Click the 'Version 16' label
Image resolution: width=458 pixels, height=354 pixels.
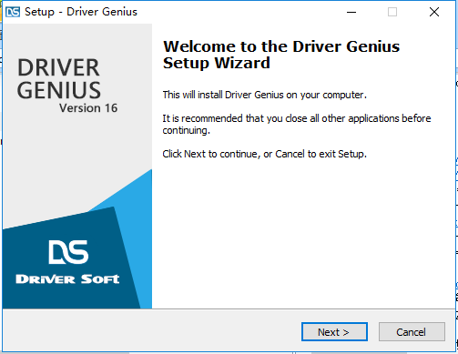tap(88, 108)
